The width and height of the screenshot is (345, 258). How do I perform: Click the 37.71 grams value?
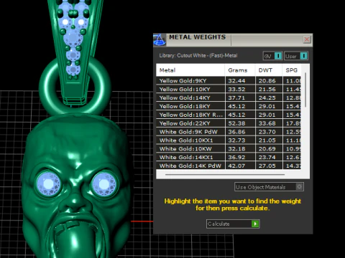[236, 97]
